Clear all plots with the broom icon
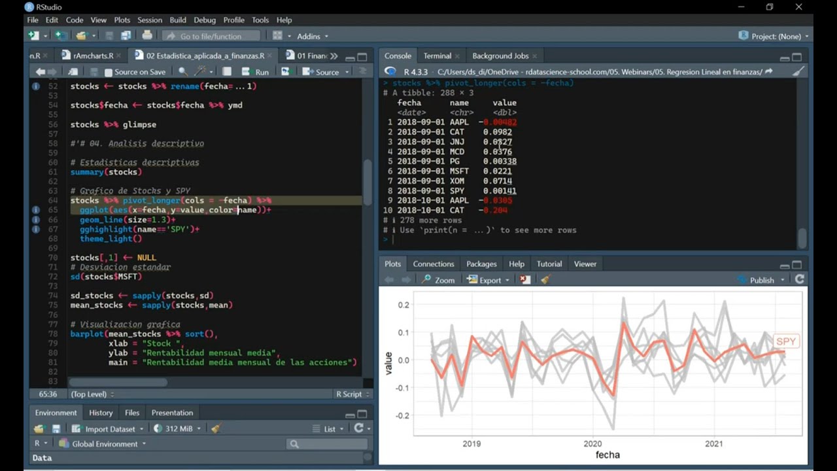This screenshot has width=837, height=471. [x=545, y=280]
